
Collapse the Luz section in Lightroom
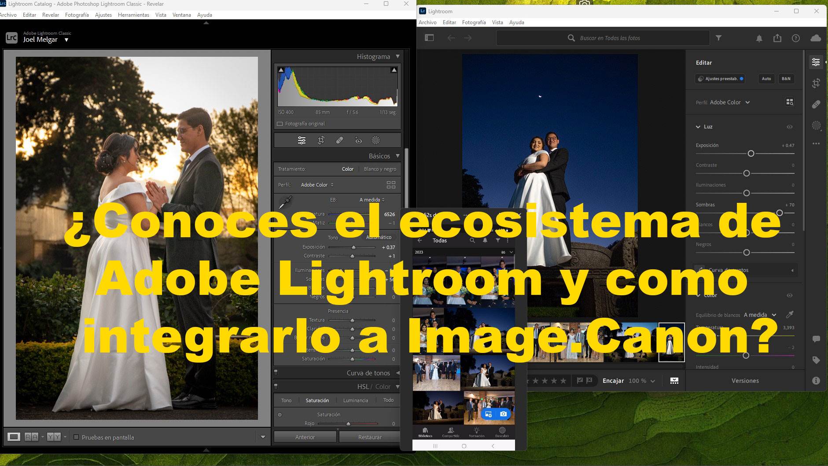[698, 127]
